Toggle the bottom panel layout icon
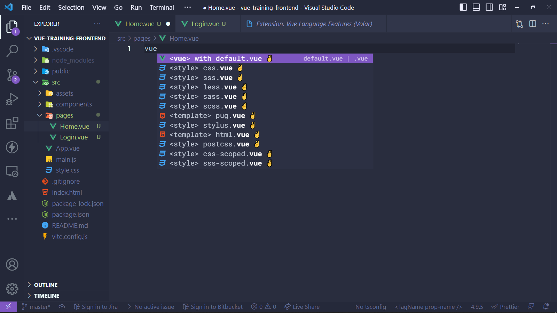557x313 pixels. pyautogui.click(x=476, y=7)
